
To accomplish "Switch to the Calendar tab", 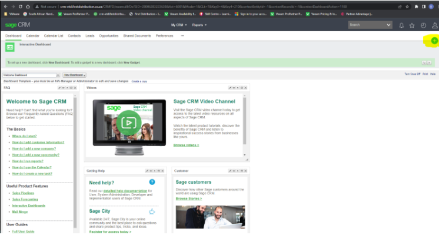I will [32, 36].
